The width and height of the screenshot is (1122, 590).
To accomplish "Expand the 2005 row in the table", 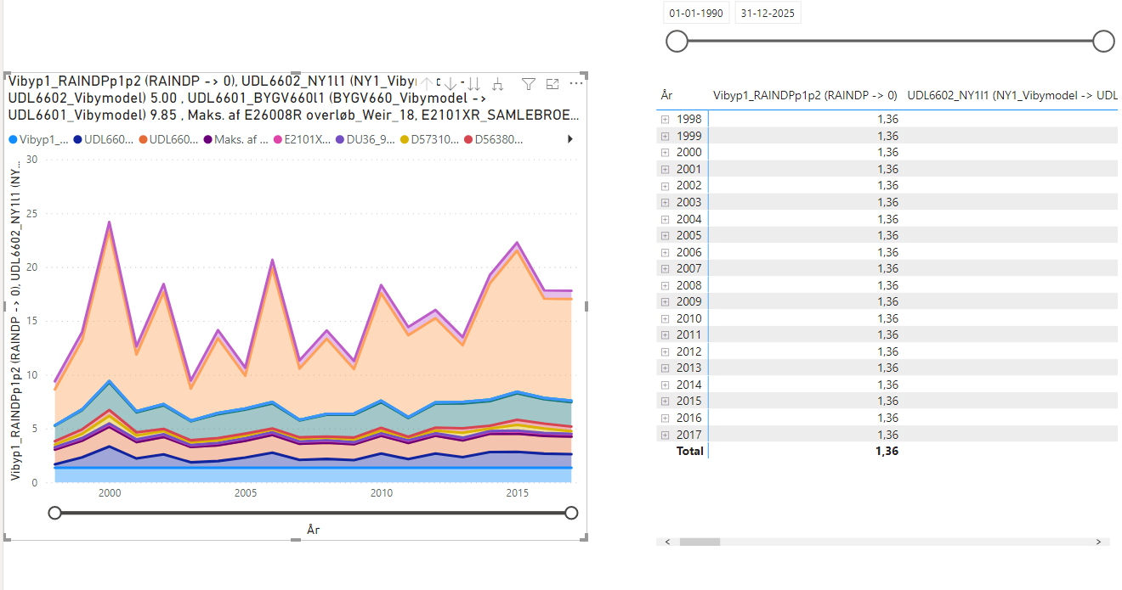I will click(665, 235).
